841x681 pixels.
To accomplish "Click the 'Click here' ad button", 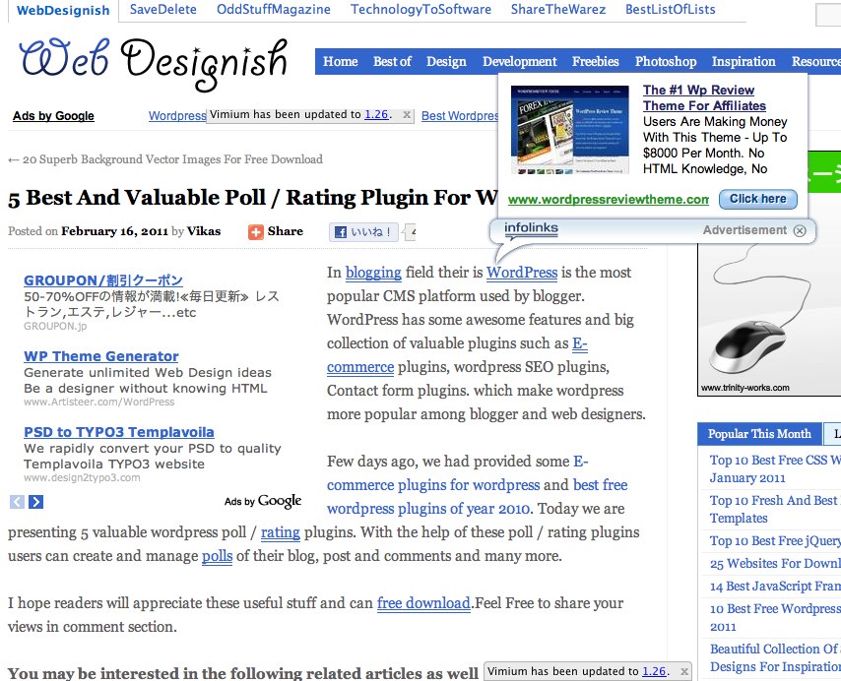I will 758,199.
